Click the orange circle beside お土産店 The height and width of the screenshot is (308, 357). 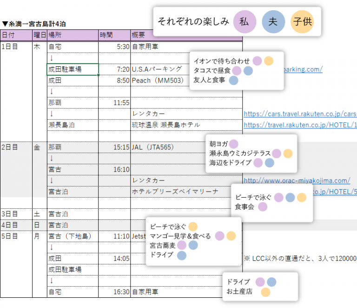click(x=265, y=292)
